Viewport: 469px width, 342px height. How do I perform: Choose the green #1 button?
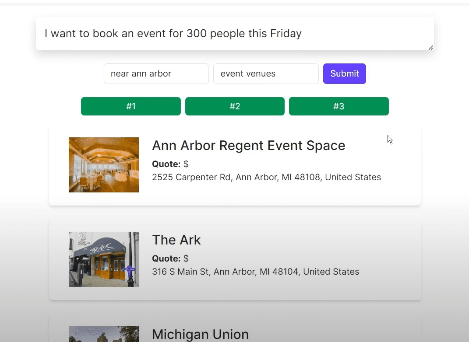click(x=130, y=106)
